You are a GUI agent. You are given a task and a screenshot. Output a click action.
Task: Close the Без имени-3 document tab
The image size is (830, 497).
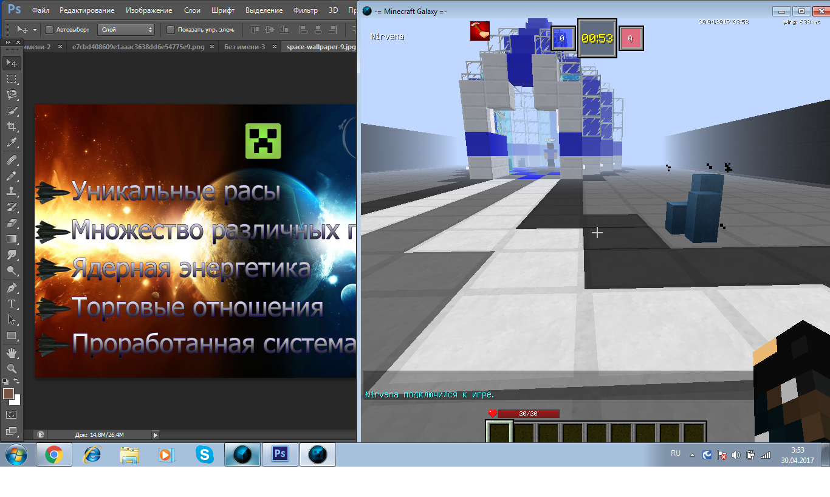point(274,46)
